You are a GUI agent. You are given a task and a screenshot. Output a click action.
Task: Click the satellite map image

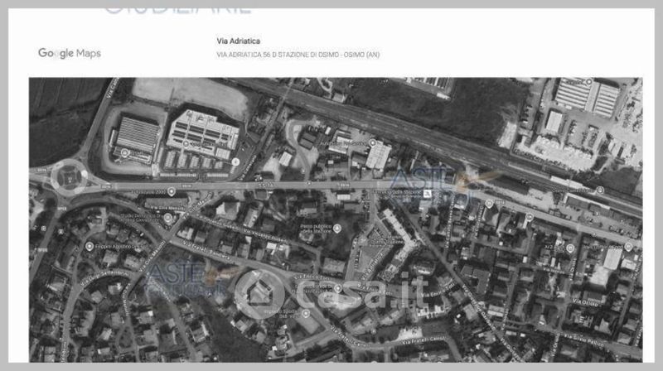coord(336,219)
